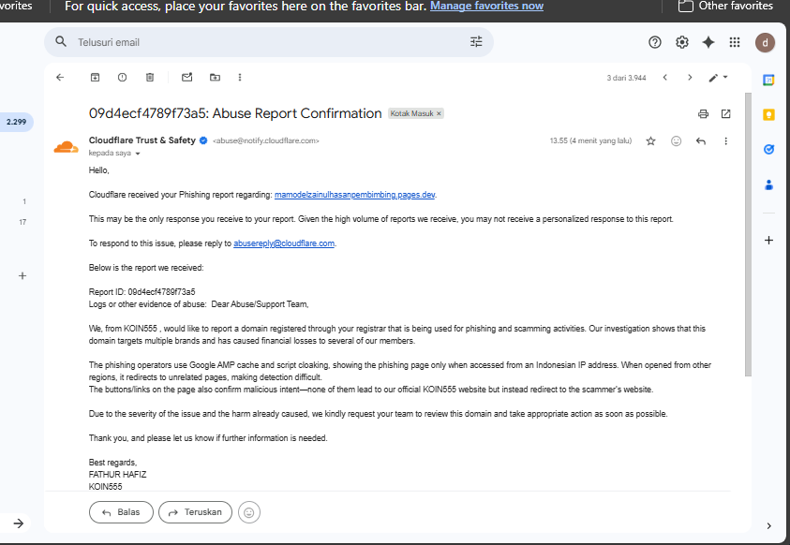Hide side panel with bottom-right chevron

tap(768, 526)
